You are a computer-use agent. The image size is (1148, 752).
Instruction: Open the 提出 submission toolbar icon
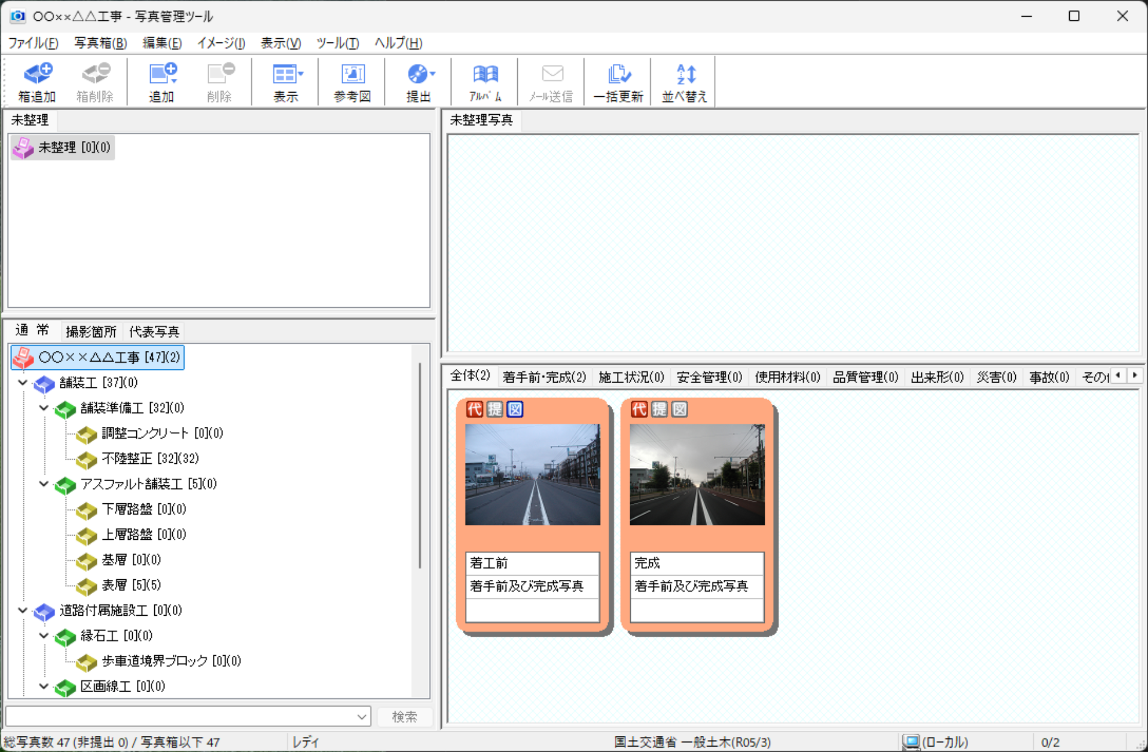(419, 82)
